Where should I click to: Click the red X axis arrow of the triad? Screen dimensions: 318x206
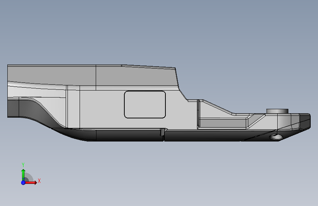click(30, 183)
